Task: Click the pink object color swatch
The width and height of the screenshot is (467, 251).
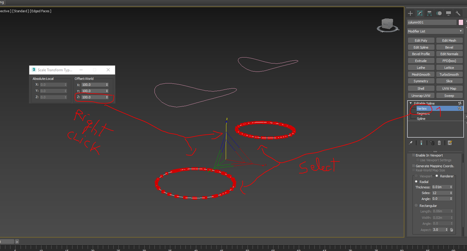Action: (460, 22)
